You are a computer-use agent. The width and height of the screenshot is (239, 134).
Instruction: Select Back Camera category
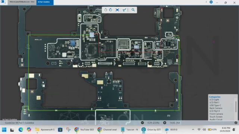point(216,108)
